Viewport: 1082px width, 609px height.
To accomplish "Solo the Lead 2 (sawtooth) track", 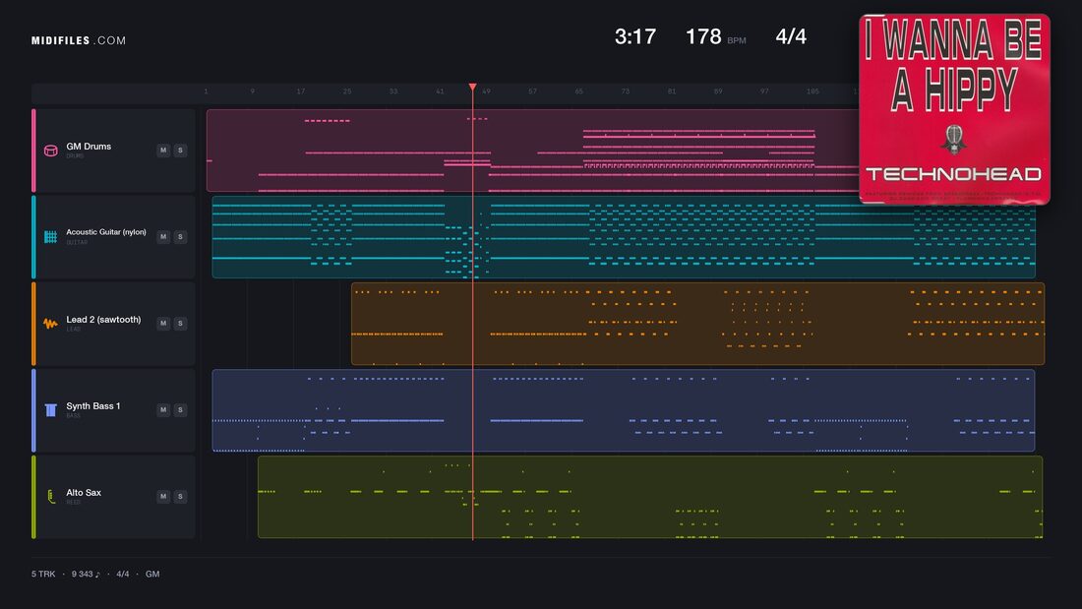I will 180,323.
